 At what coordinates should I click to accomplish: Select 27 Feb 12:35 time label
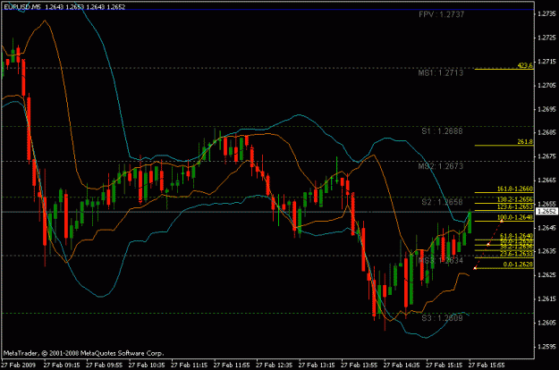click(x=274, y=365)
